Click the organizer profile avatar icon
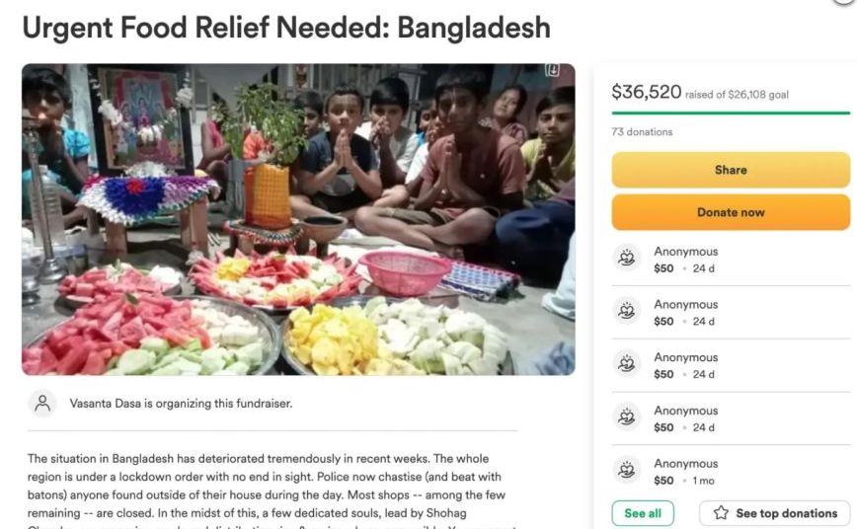This screenshot has height=529, width=857. [x=42, y=403]
